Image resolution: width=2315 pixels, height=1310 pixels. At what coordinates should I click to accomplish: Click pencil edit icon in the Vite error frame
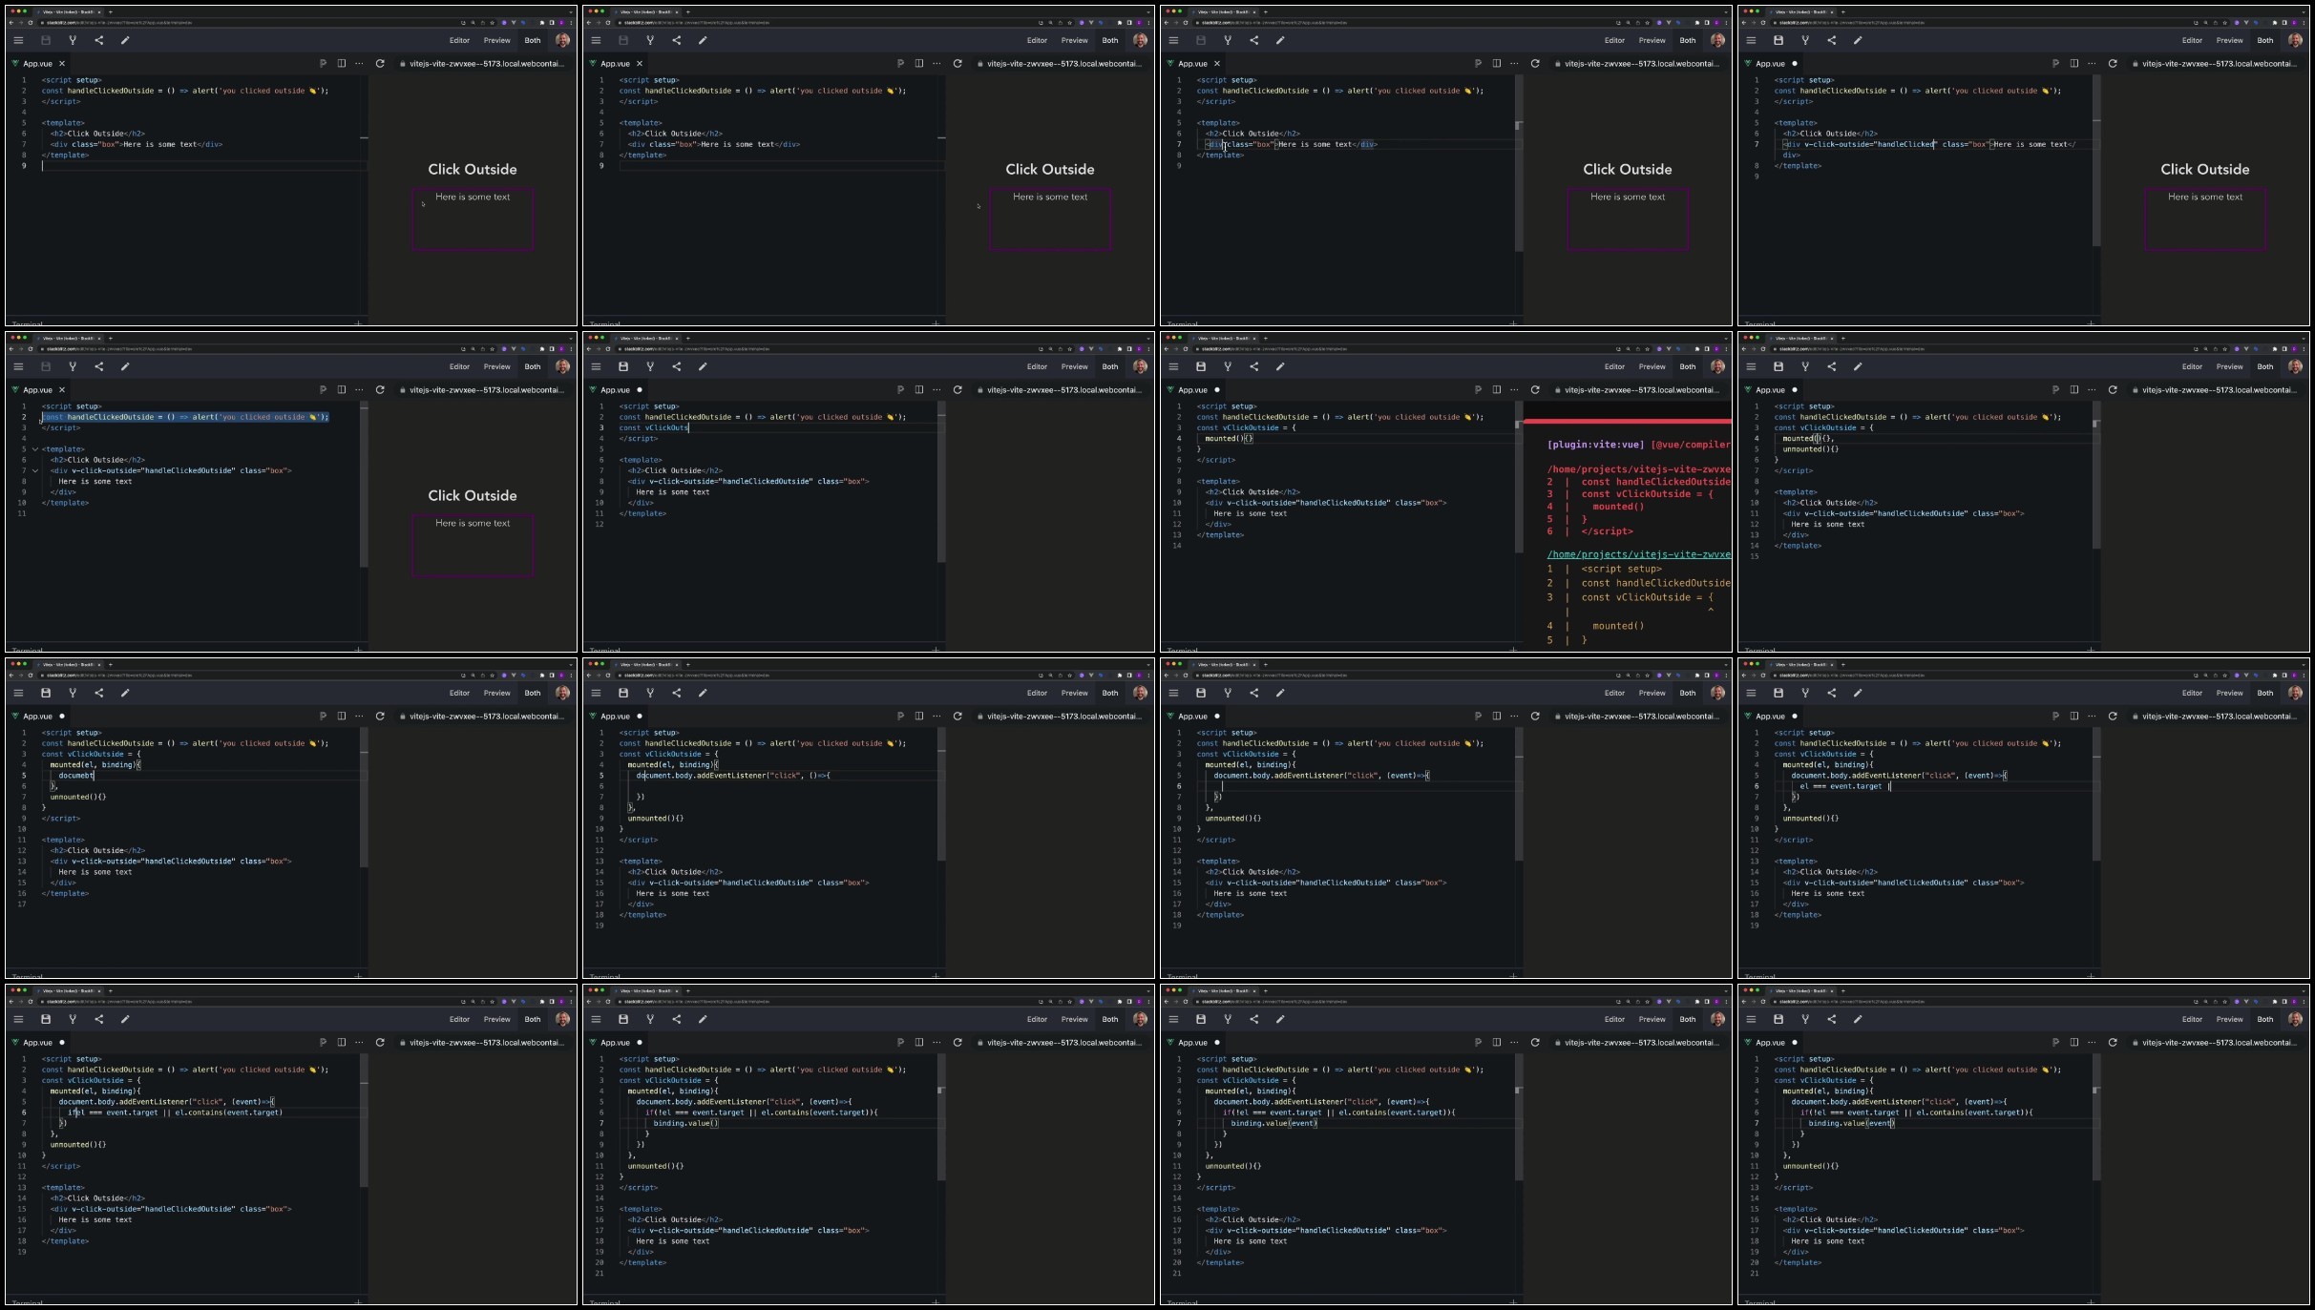coord(1280,366)
